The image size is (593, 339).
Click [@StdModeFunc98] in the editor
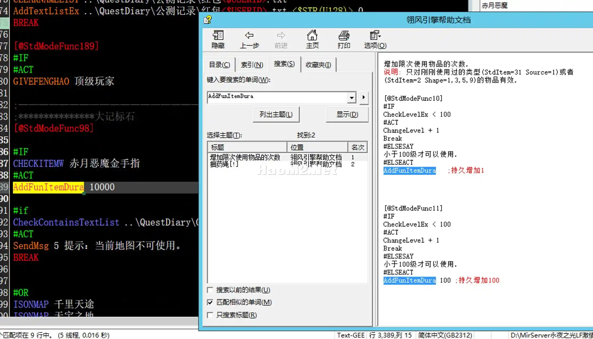click(x=53, y=128)
